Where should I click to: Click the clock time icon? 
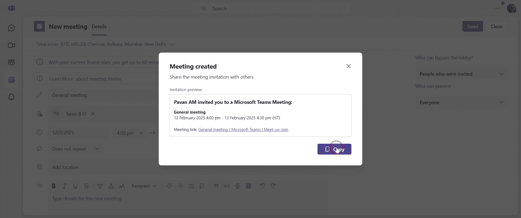(x=39, y=132)
